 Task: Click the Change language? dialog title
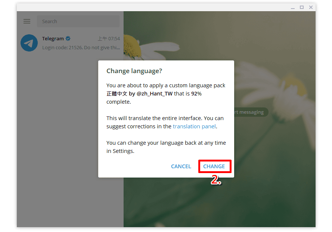(x=134, y=71)
